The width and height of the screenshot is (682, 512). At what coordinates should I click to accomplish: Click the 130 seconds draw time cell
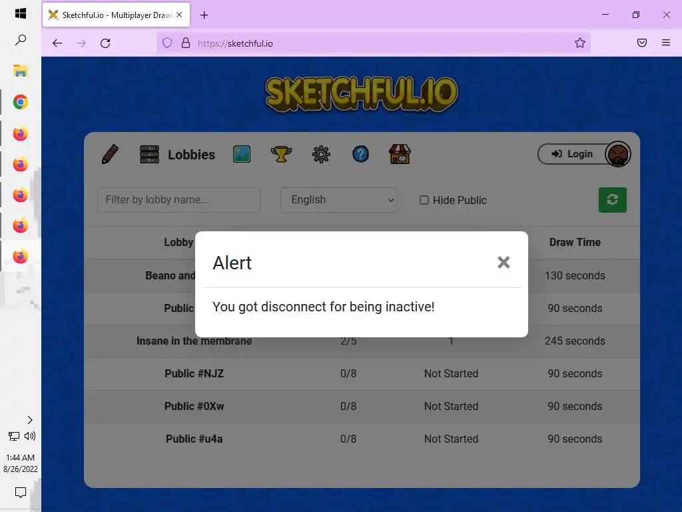click(575, 275)
